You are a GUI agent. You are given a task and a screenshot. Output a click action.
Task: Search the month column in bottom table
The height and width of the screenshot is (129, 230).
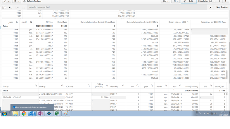tap(166, 86)
